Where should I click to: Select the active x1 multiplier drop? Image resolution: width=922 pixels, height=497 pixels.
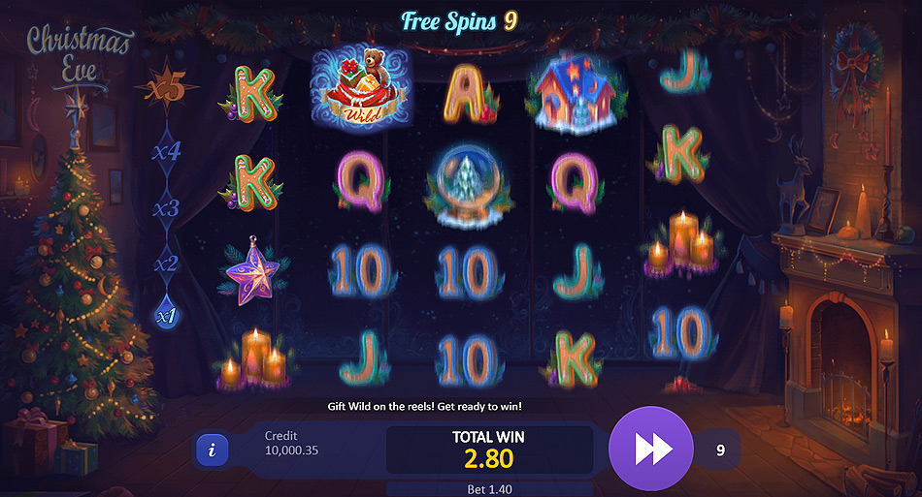click(166, 316)
